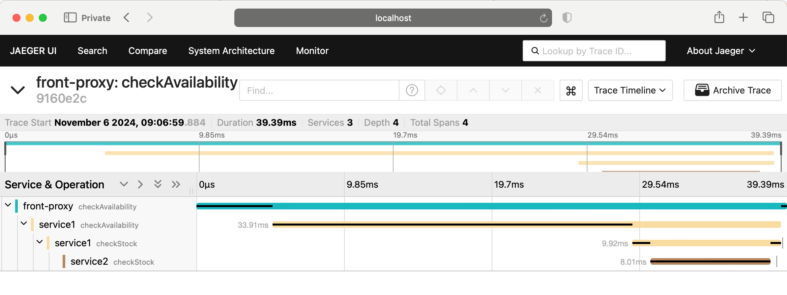This screenshot has height=295, width=787.
Task: Expand all spans with double right chevron
Action: tap(176, 184)
